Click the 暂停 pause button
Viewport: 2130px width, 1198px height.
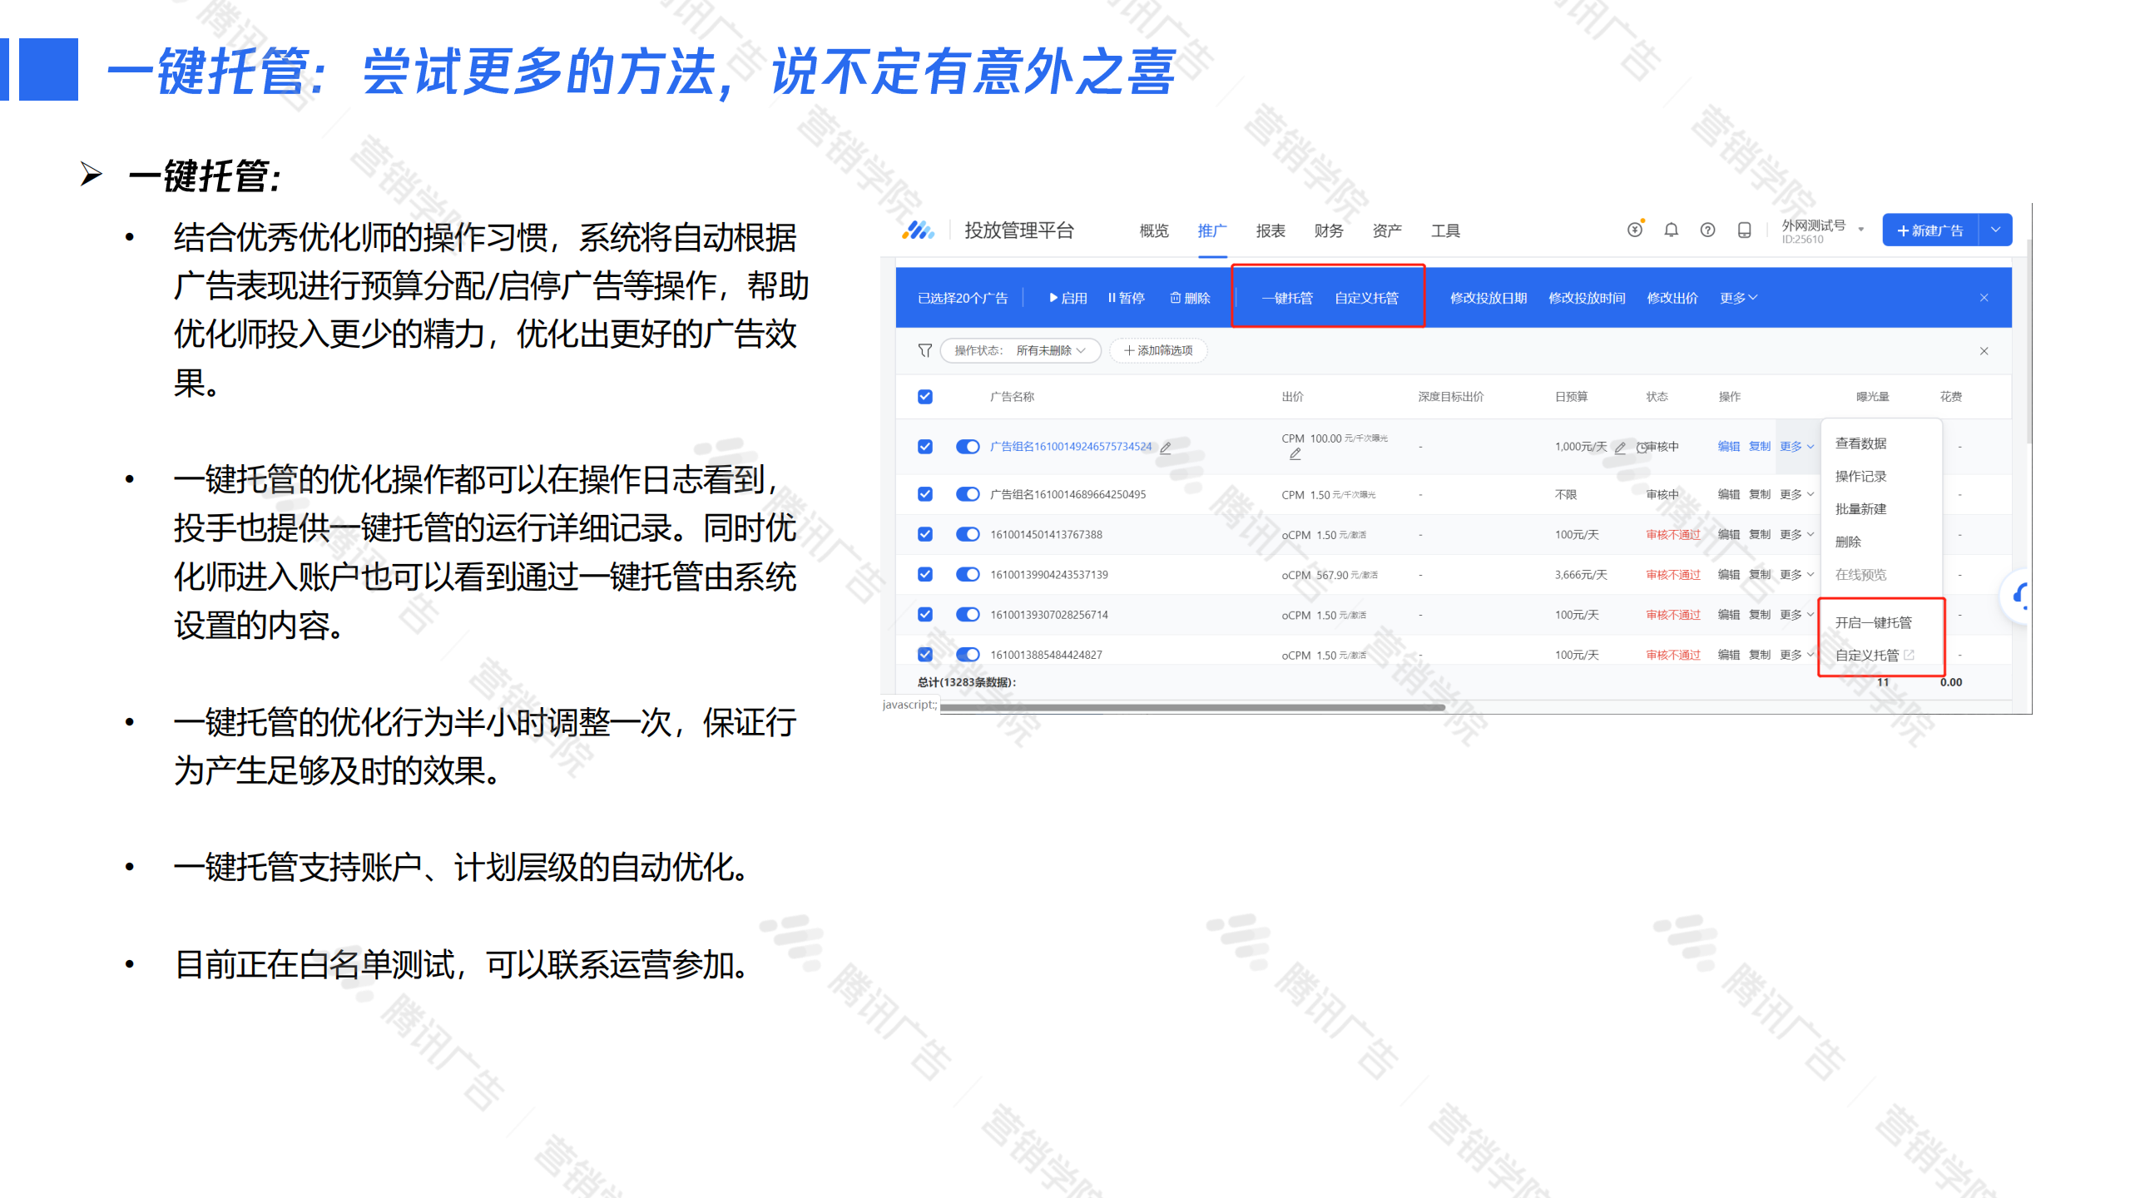[1126, 298]
